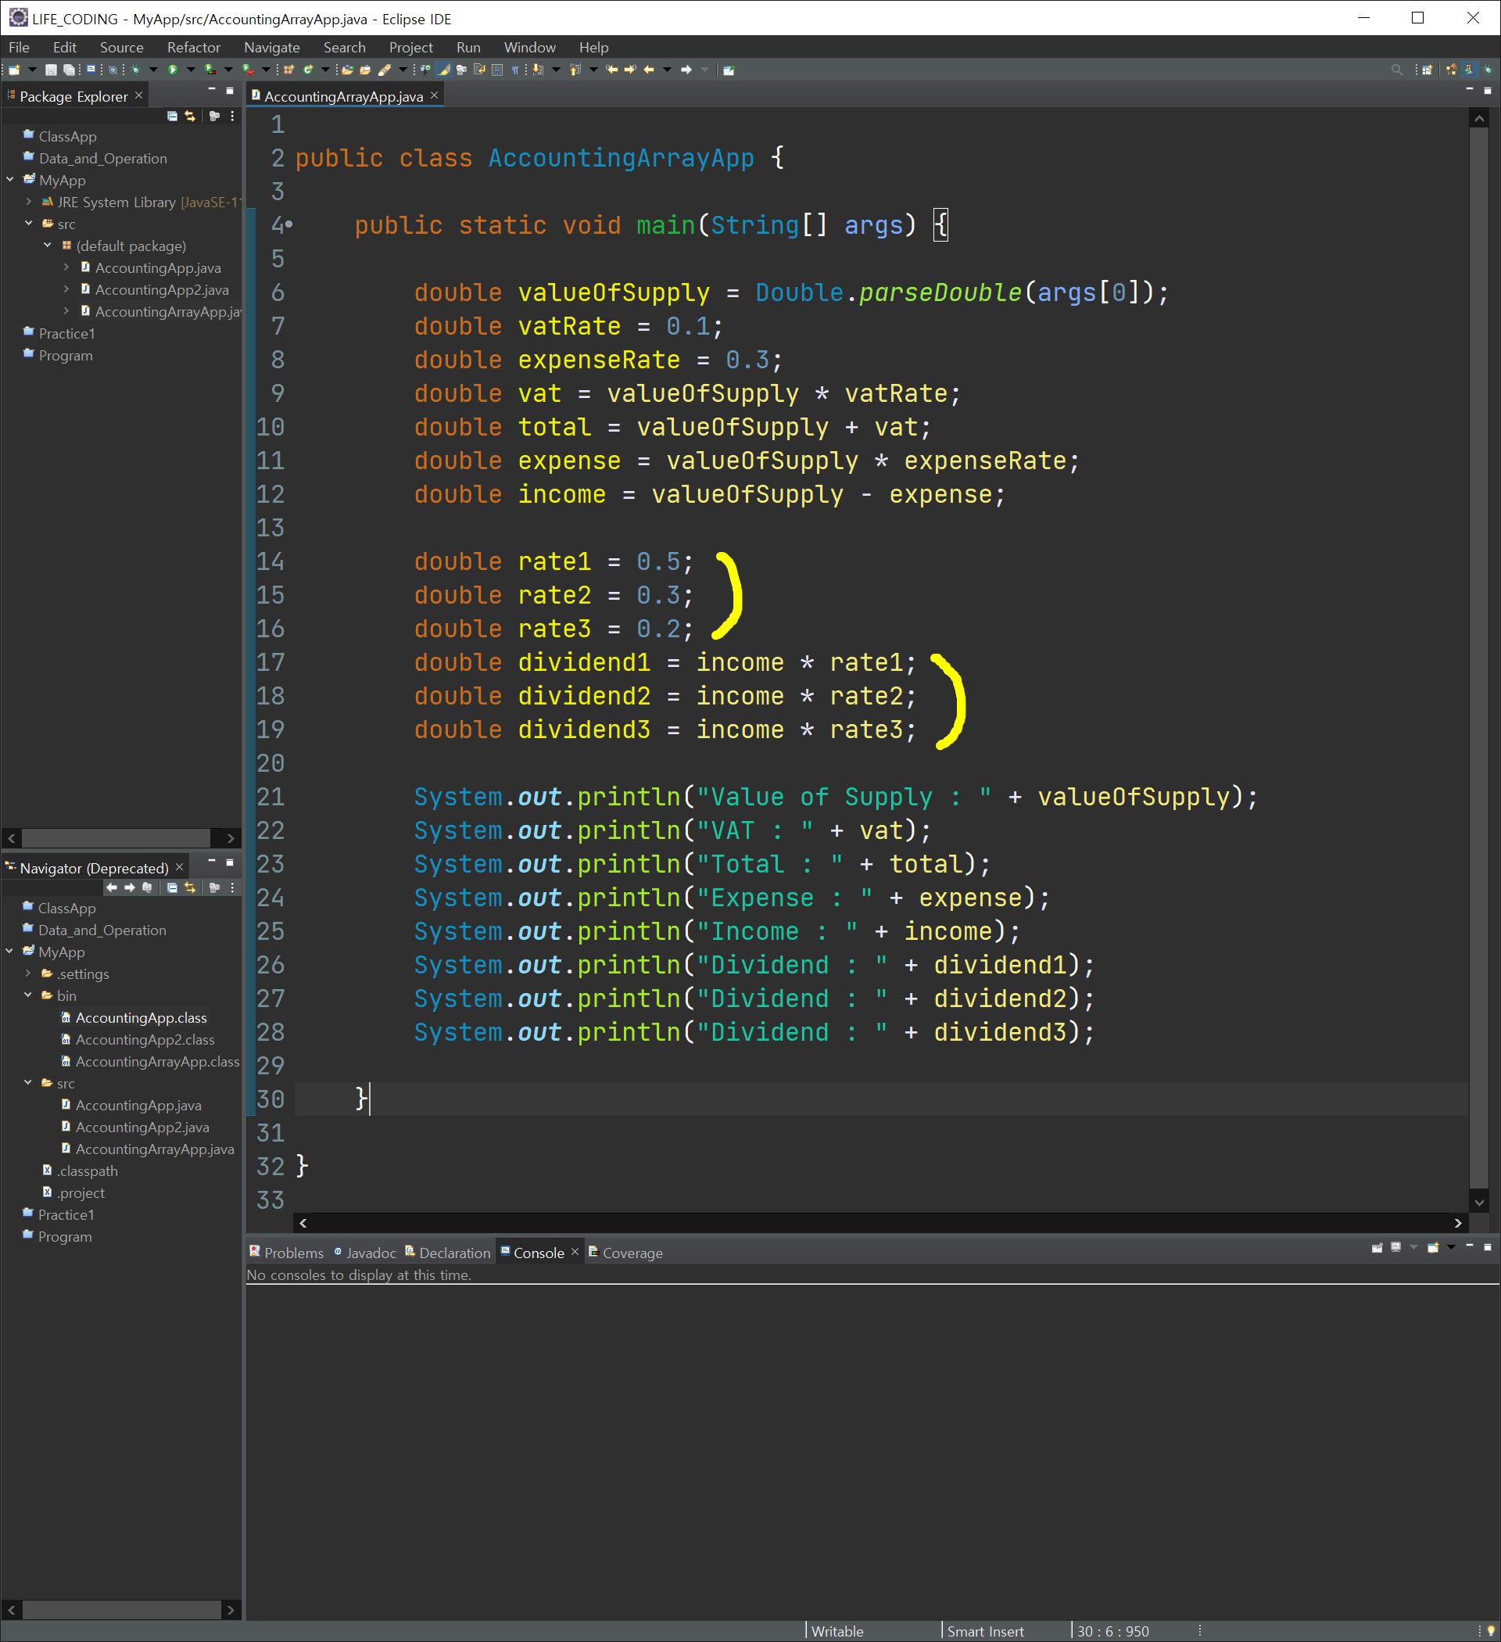Viewport: 1501px width, 1642px height.
Task: Toggle Show Whitespace Characters paragraph icon
Action: [x=515, y=70]
